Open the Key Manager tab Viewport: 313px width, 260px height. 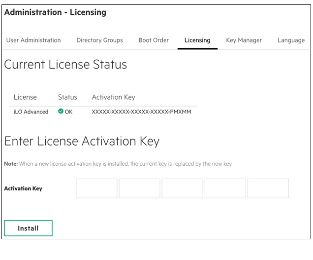tap(244, 40)
